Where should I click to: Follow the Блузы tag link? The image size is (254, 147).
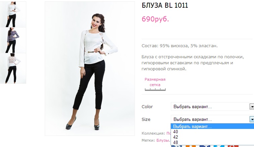click(162, 140)
